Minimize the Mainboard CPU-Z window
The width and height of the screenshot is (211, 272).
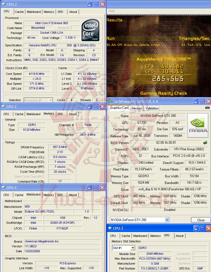click(89, 187)
